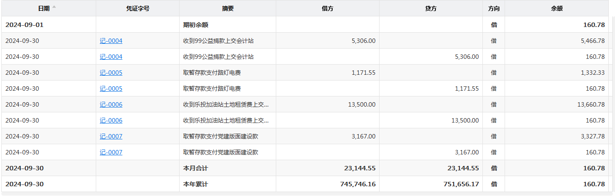This screenshot has height=196, width=615.
Task: Open voucher 记-0005 in the credit 1,171.55 row
Action: pyautogui.click(x=111, y=88)
